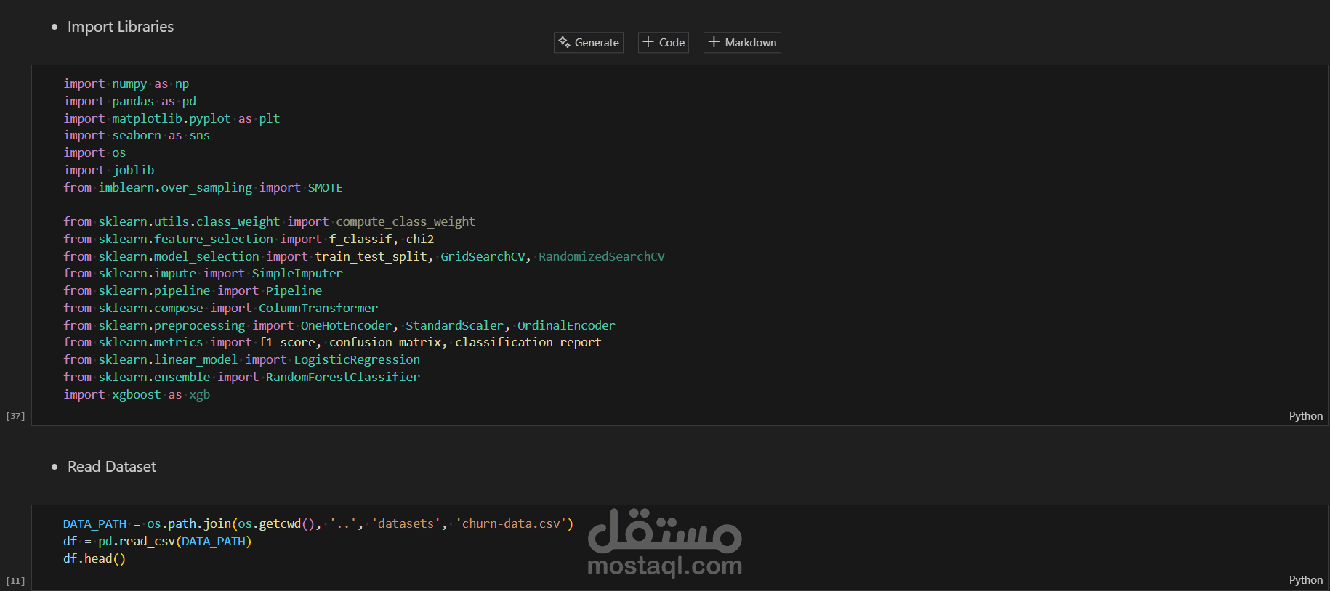The image size is (1330, 591).
Task: Click execution count 37 of first cell
Action: point(15,416)
